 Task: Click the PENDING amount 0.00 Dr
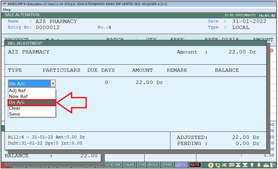(x=247, y=143)
